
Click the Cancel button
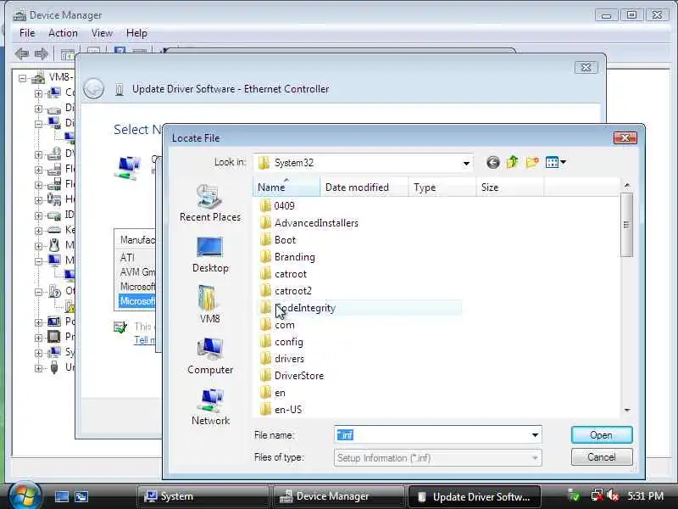pos(602,457)
